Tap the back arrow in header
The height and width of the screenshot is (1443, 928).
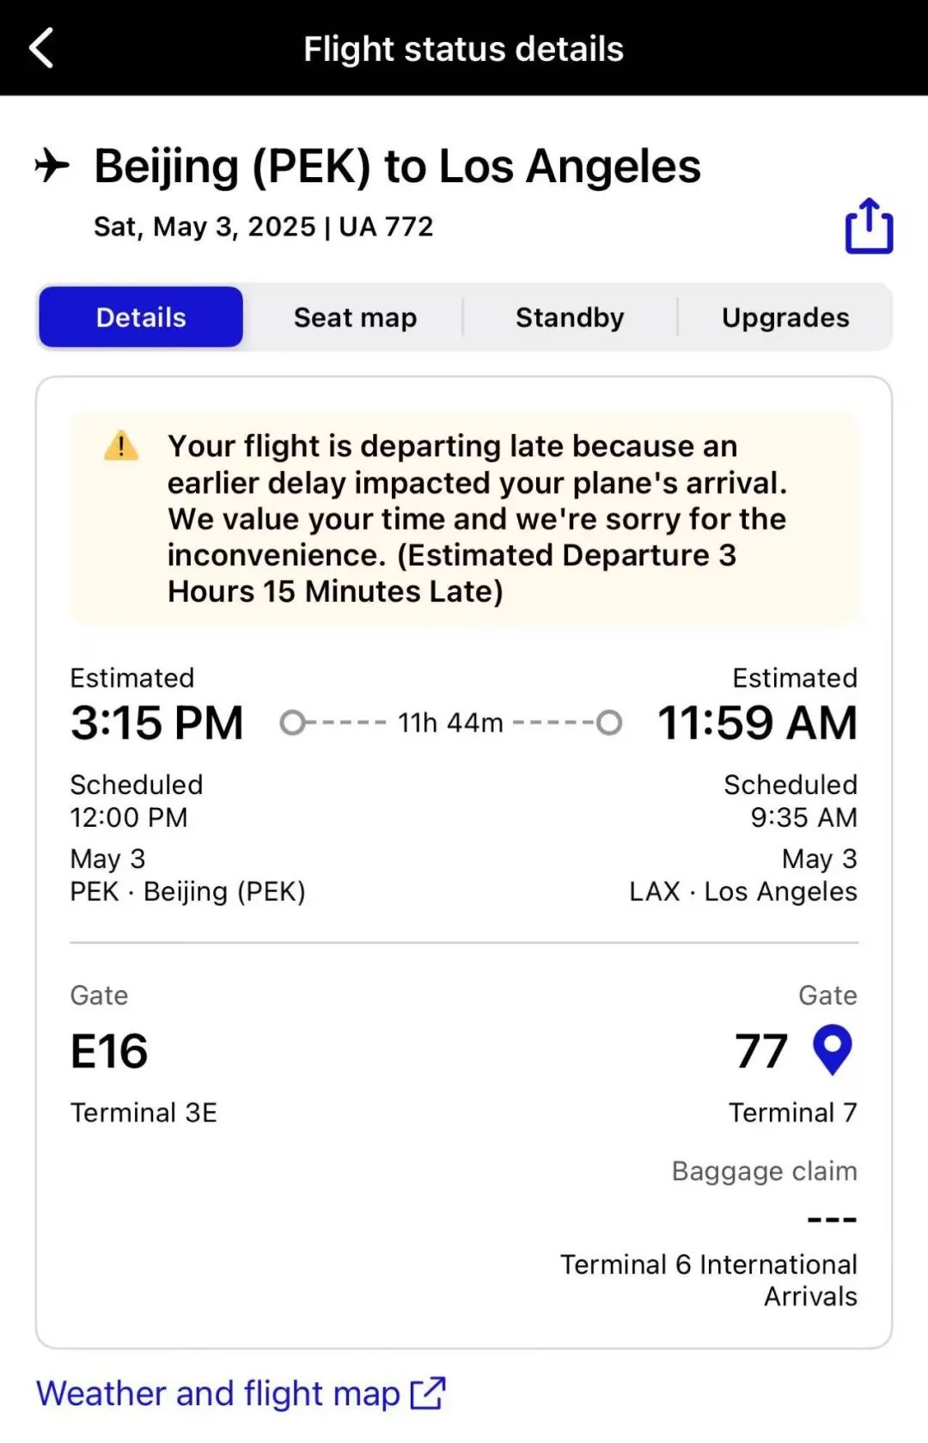pyautogui.click(x=41, y=48)
